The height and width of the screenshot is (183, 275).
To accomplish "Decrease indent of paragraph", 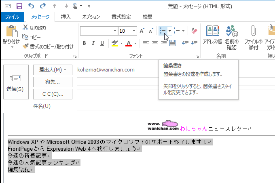I will click(185, 43).
